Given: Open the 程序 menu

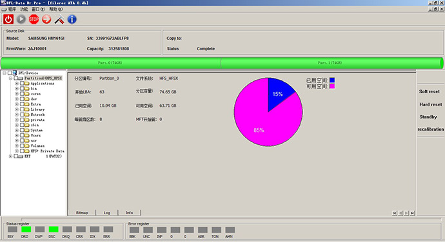Looking at the screenshot, I should pos(12,9).
